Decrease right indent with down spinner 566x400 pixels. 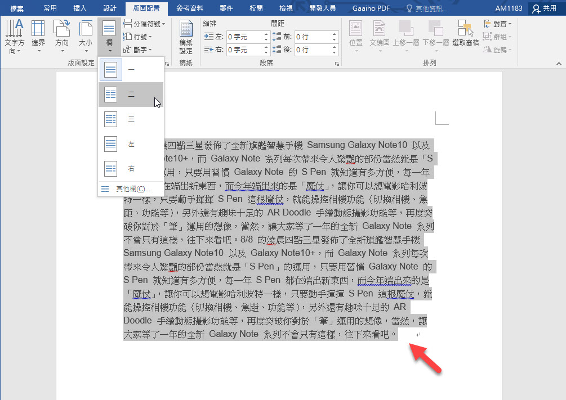point(266,52)
